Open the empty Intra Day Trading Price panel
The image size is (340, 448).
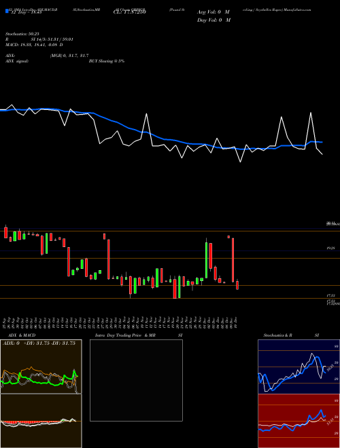click(x=136, y=380)
